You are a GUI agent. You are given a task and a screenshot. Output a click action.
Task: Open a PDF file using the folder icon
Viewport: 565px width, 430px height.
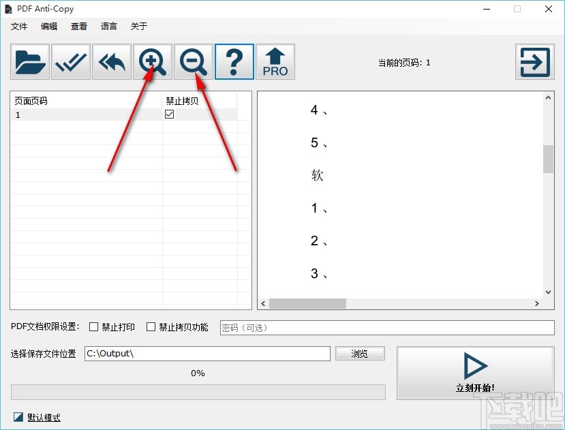coord(29,61)
